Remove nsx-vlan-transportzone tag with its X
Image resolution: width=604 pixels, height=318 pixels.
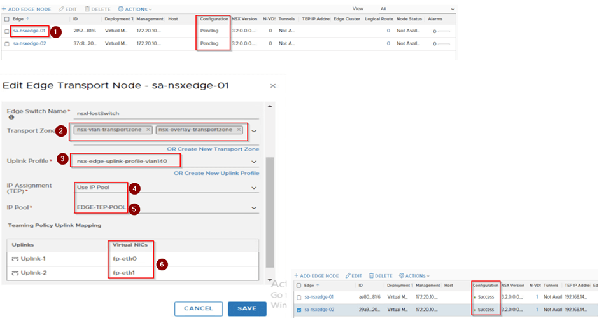[x=148, y=130]
